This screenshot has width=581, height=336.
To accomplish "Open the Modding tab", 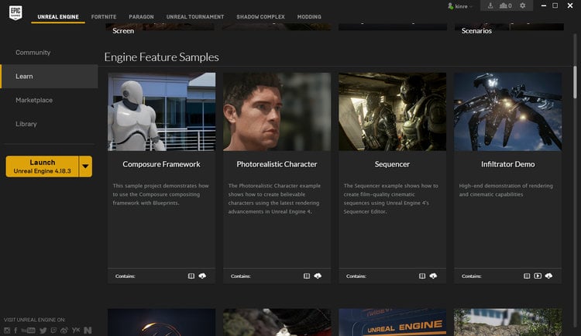I will coord(309,17).
